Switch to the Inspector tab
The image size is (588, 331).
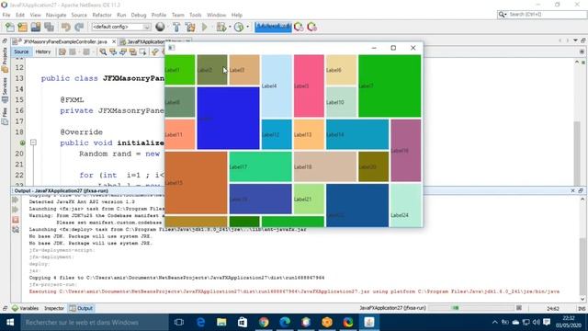[54, 309]
